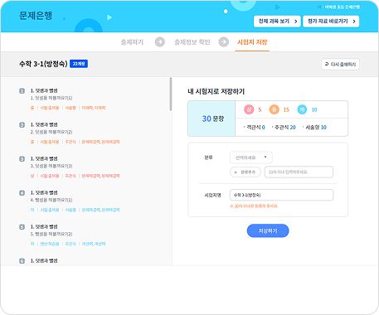This screenshot has width=379, height=315.
Task: Click question number 1 badge
Action: pos(22,91)
